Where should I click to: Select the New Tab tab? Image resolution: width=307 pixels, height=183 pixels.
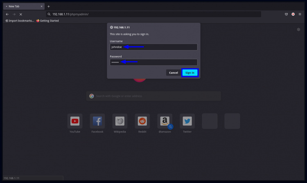click(23, 7)
